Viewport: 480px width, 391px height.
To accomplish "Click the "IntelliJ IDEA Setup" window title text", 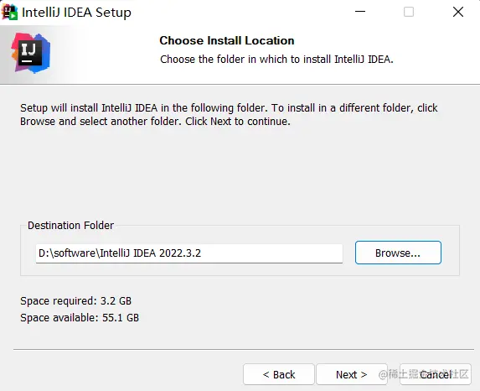I will point(76,13).
